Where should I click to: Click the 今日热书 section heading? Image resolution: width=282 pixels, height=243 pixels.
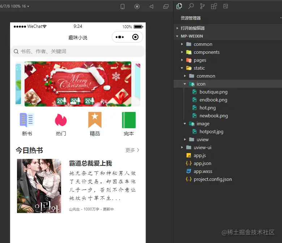click(29, 150)
